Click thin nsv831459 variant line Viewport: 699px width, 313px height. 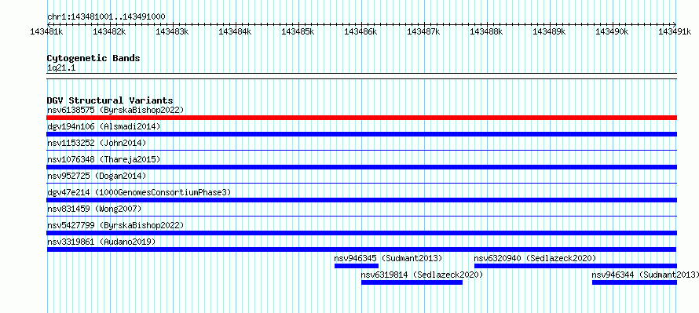coord(361,217)
